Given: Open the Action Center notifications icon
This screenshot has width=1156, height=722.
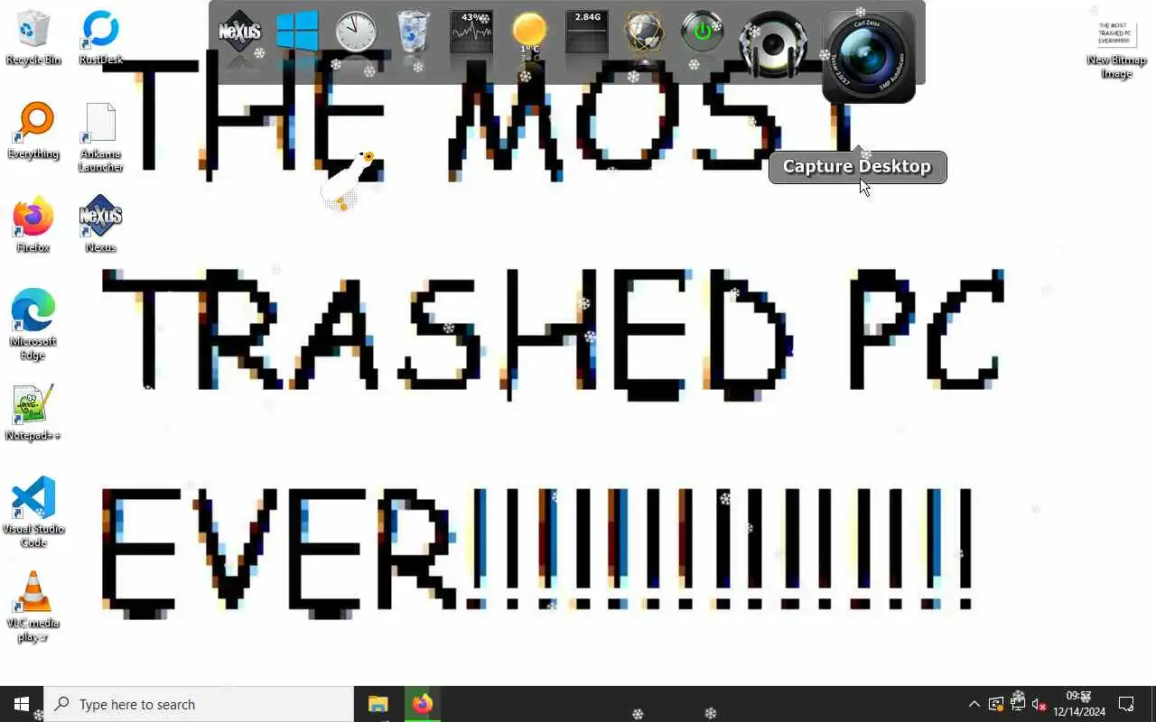Looking at the screenshot, I should (1127, 704).
